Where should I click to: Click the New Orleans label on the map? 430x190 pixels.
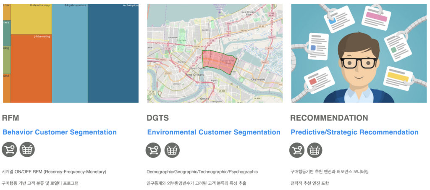click(195, 74)
